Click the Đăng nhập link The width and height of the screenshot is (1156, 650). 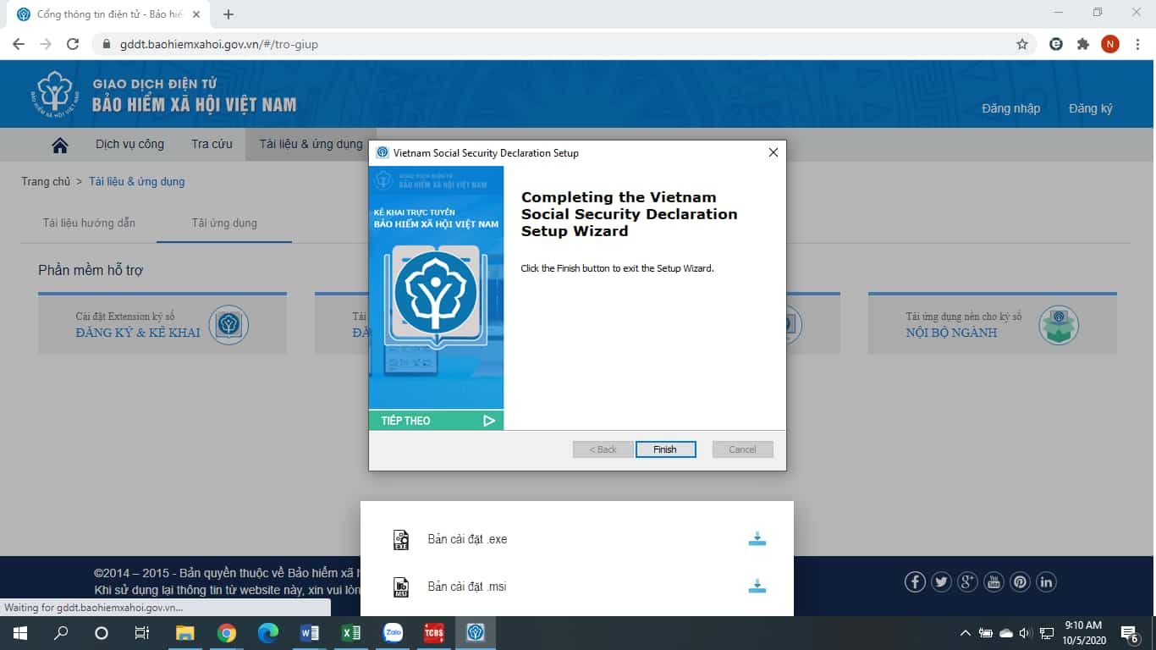pos(1010,108)
